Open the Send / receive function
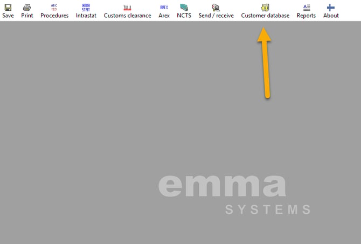Image resolution: width=361 pixels, height=244 pixels. pyautogui.click(x=216, y=11)
